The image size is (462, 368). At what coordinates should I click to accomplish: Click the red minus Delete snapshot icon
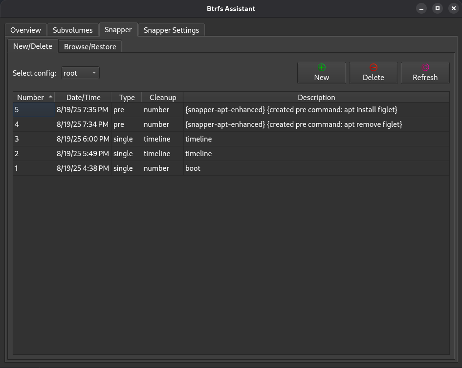(x=374, y=68)
